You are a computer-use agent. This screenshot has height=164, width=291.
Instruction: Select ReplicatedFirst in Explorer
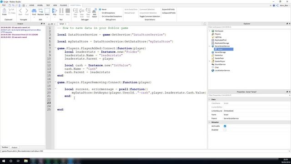pyautogui.click(x=221, y=40)
